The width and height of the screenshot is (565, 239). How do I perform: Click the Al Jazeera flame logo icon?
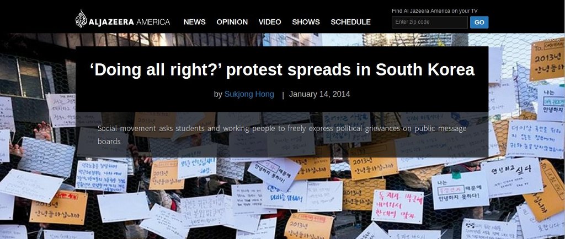coord(81,19)
